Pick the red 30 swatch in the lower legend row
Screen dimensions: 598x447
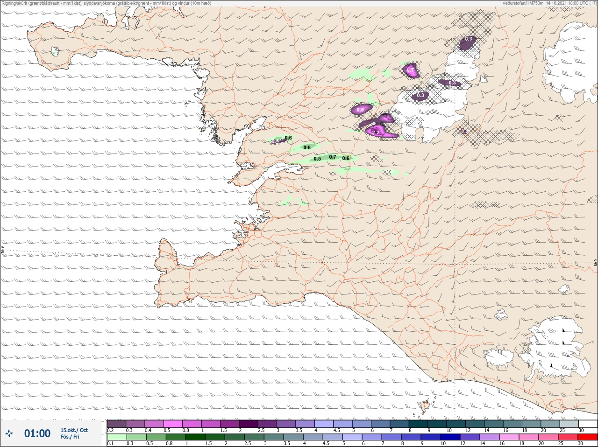pos(588,437)
